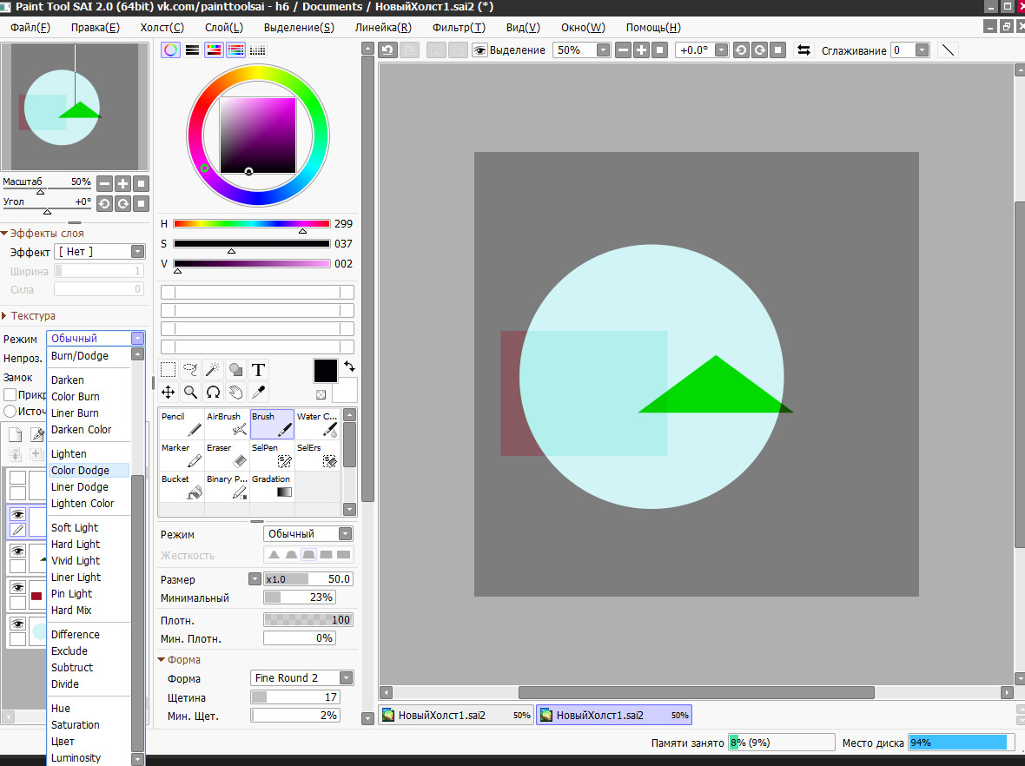
Task: Choose the magic wand tool
Action: point(213,370)
